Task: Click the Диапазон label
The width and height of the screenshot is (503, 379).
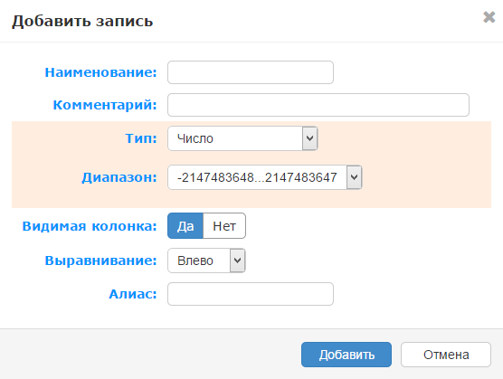Action: [x=119, y=177]
